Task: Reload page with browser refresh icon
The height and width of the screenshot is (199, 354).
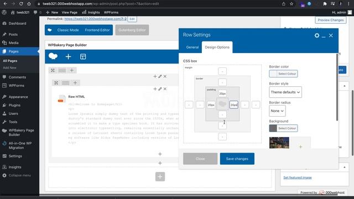Action: pyautogui.click(x=21, y=4)
